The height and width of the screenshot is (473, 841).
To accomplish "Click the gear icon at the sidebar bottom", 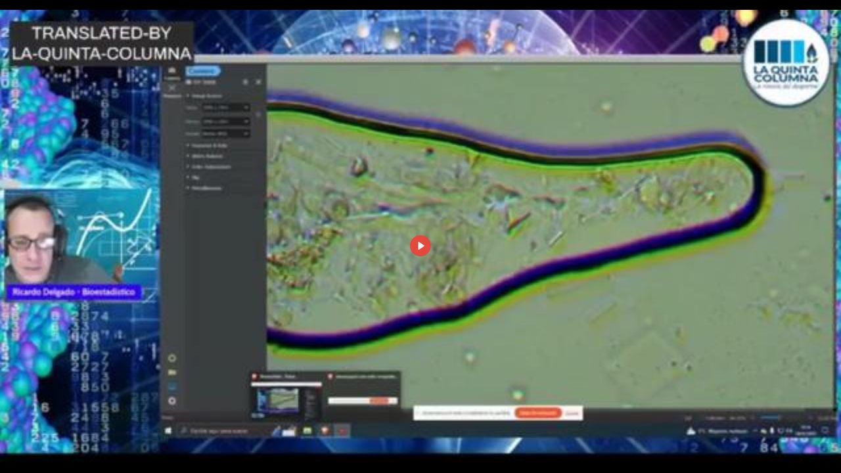I will click(172, 400).
